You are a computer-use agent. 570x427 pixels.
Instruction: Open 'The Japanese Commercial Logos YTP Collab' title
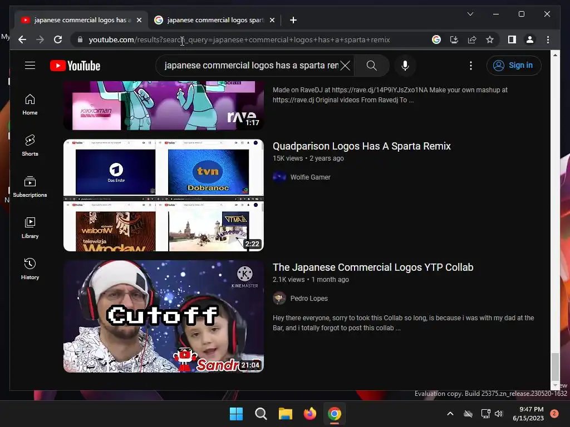click(x=373, y=267)
